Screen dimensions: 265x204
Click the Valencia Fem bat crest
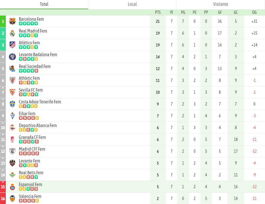[x=12, y=199]
